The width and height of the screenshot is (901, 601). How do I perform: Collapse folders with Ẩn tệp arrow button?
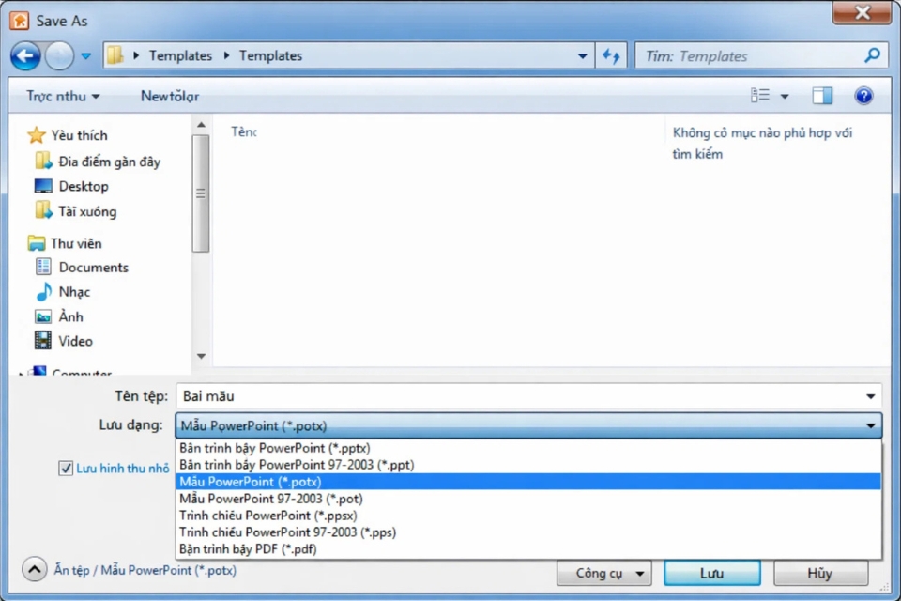[35, 570]
